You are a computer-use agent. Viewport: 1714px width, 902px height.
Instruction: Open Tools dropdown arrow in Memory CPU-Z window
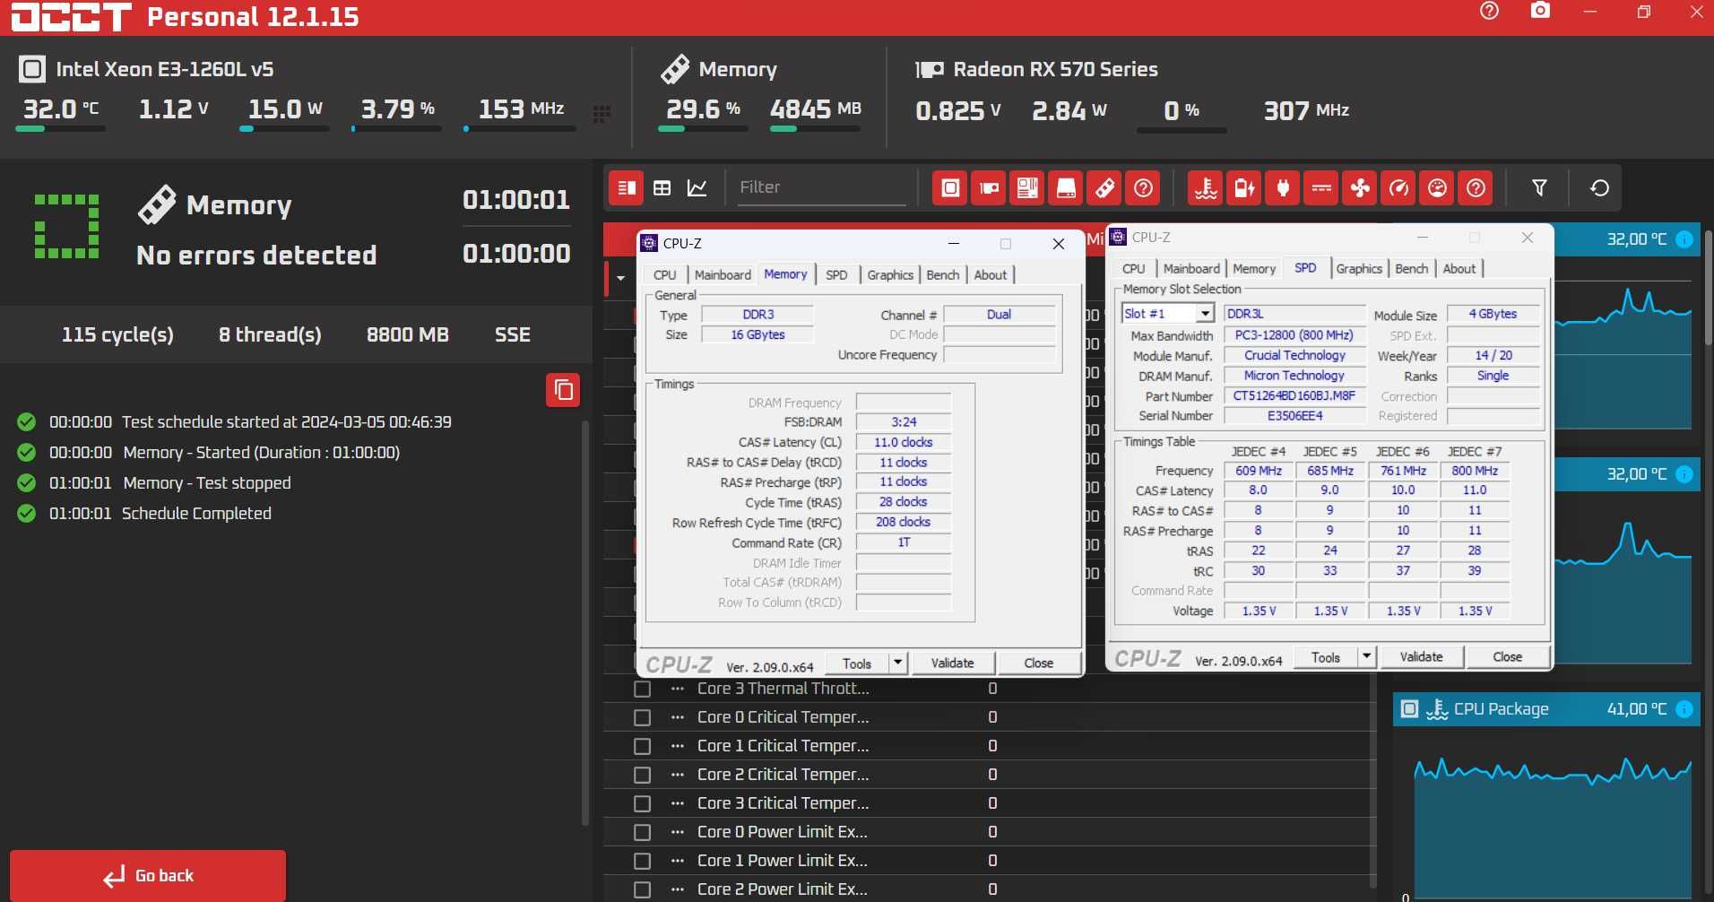pos(898,663)
